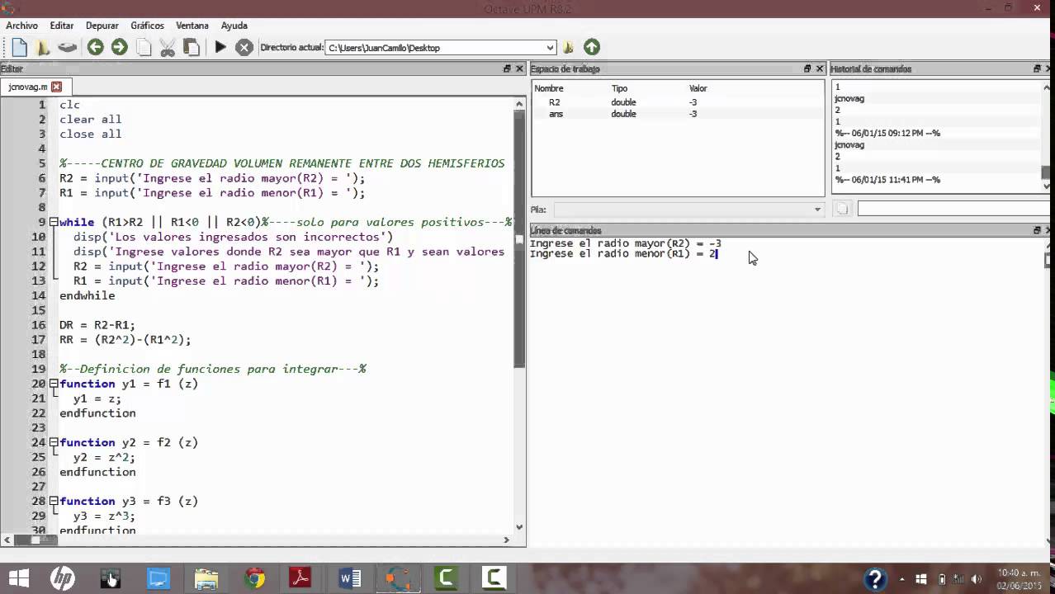Open the HP app in the taskbar
This screenshot has width=1055, height=594.
63,579
